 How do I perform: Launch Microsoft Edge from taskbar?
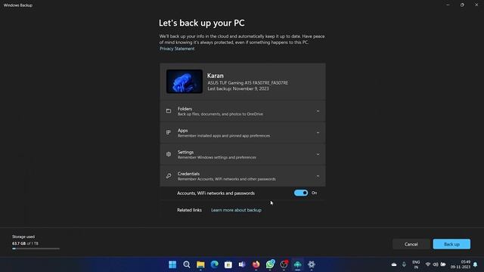pos(215,264)
